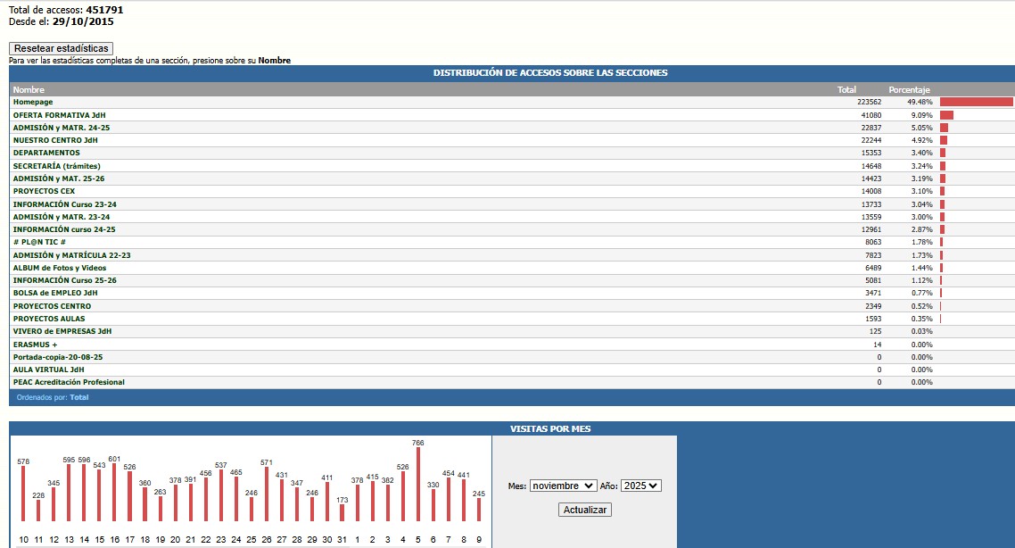View OFERTA FORMATIVA JdH statistics
The image size is (1015, 548).
point(60,114)
